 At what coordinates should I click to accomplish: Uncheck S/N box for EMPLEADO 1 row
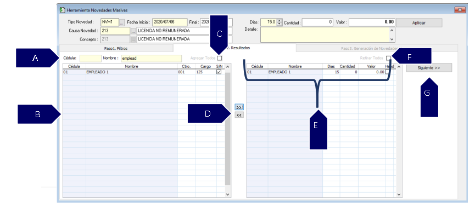point(219,72)
